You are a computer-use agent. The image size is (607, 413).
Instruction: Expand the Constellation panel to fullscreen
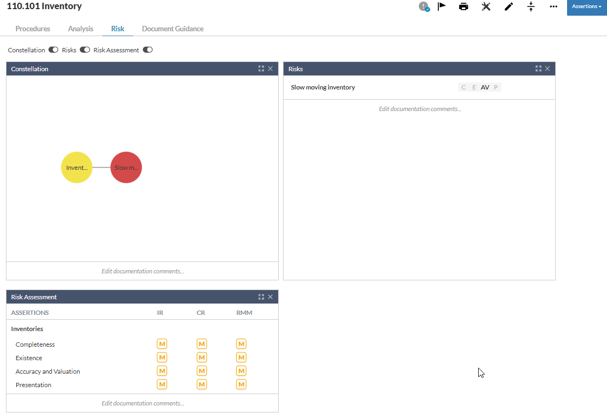[261, 69]
